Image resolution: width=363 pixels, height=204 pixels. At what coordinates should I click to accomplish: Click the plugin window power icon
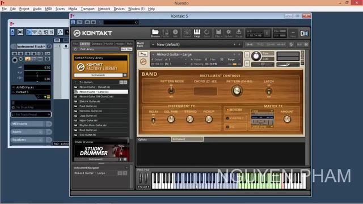click(x=73, y=22)
